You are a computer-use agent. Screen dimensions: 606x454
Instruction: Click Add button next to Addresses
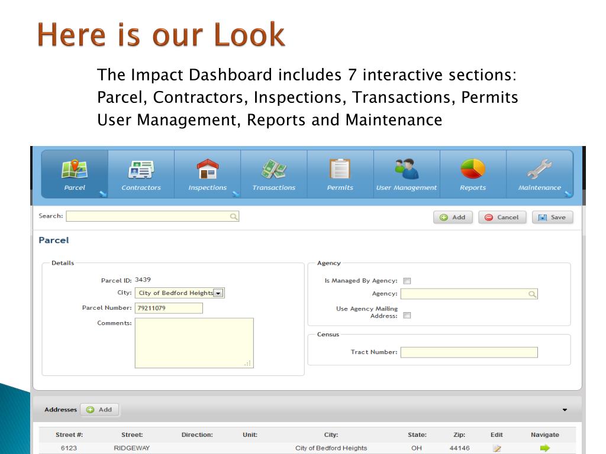click(99, 410)
